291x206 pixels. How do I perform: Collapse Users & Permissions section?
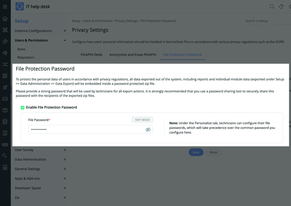point(65,40)
